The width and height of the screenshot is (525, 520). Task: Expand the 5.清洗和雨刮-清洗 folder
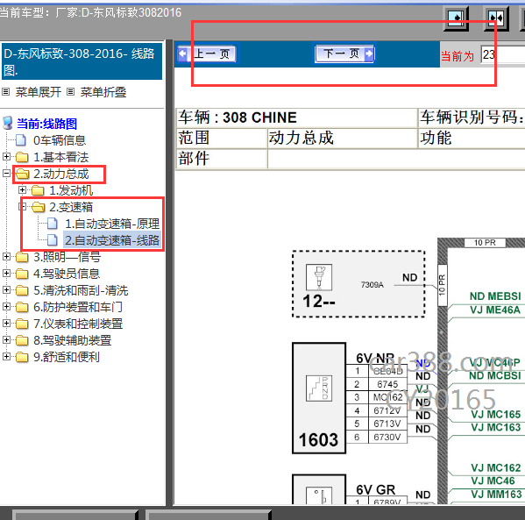(6, 290)
